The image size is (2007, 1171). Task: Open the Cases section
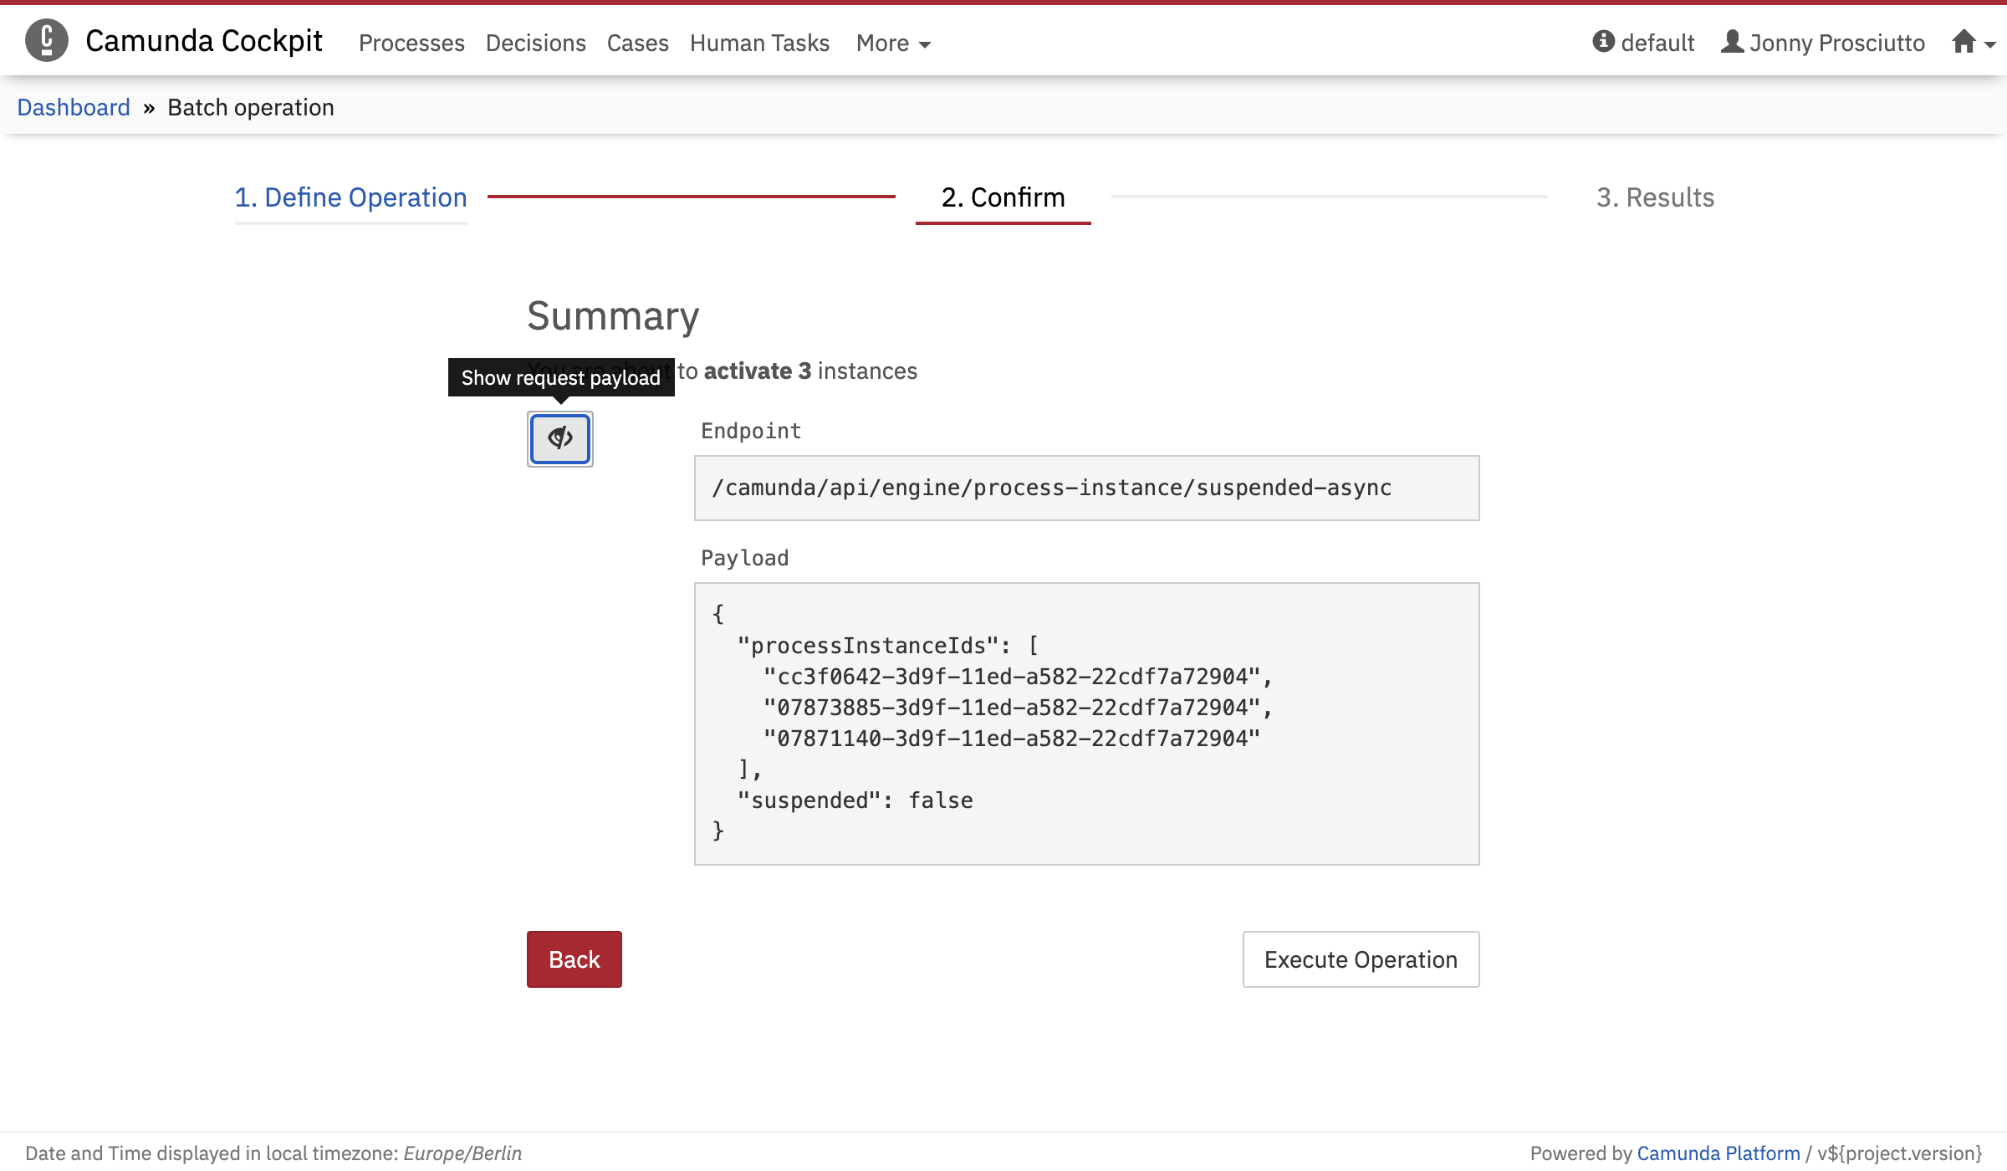coord(637,43)
